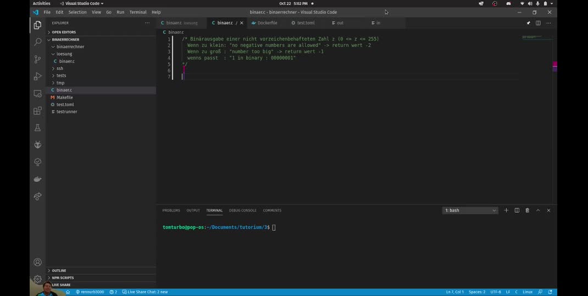Kill the terminal with trash icon
Screen dimensions: 588x296
(x=527, y=210)
